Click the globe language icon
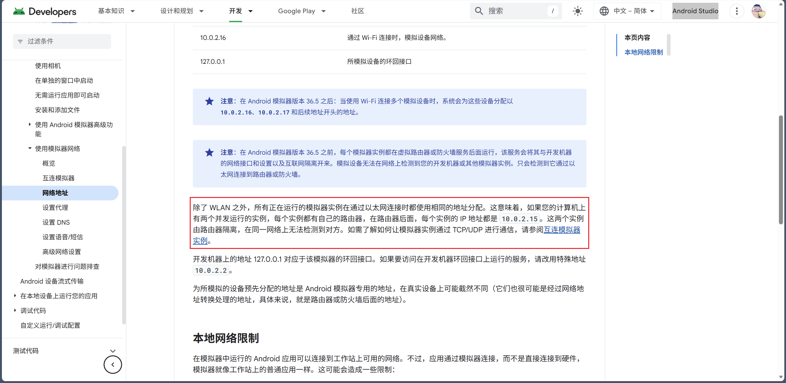This screenshot has height=383, width=786. point(604,11)
